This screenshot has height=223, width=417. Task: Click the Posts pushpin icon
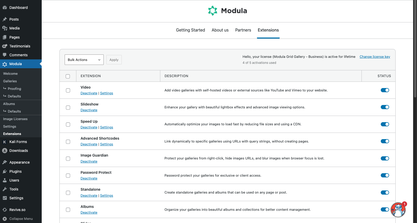click(x=5, y=19)
